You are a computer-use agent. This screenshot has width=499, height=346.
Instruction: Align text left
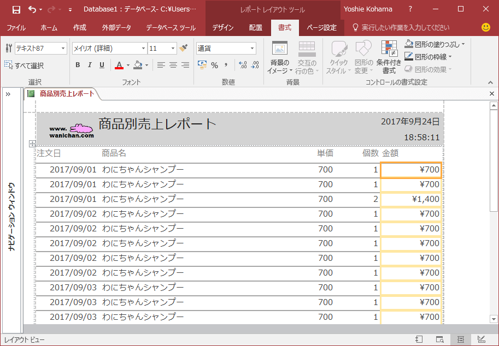[x=161, y=65]
